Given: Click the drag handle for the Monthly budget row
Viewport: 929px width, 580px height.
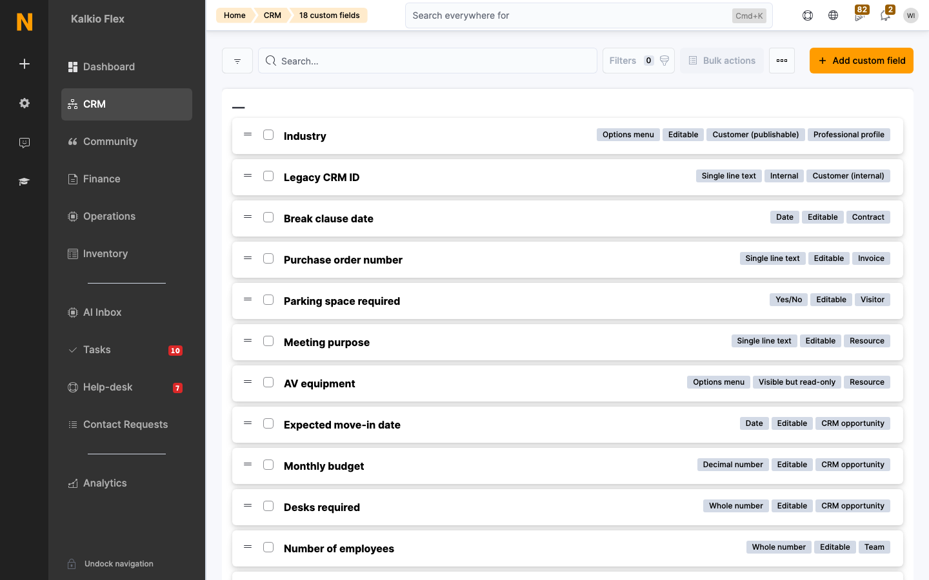Looking at the screenshot, I should coord(248,465).
